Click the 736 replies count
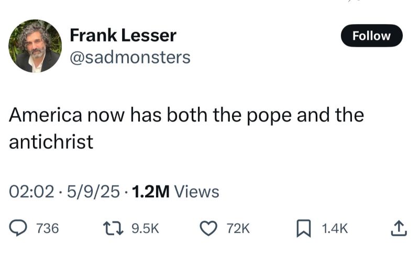The image size is (419, 257). click(47, 229)
